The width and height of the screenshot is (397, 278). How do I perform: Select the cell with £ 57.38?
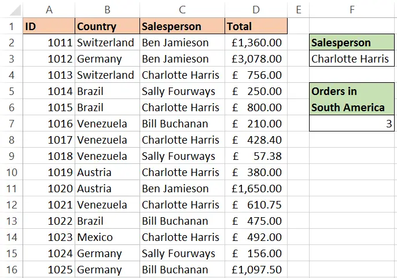pos(256,156)
